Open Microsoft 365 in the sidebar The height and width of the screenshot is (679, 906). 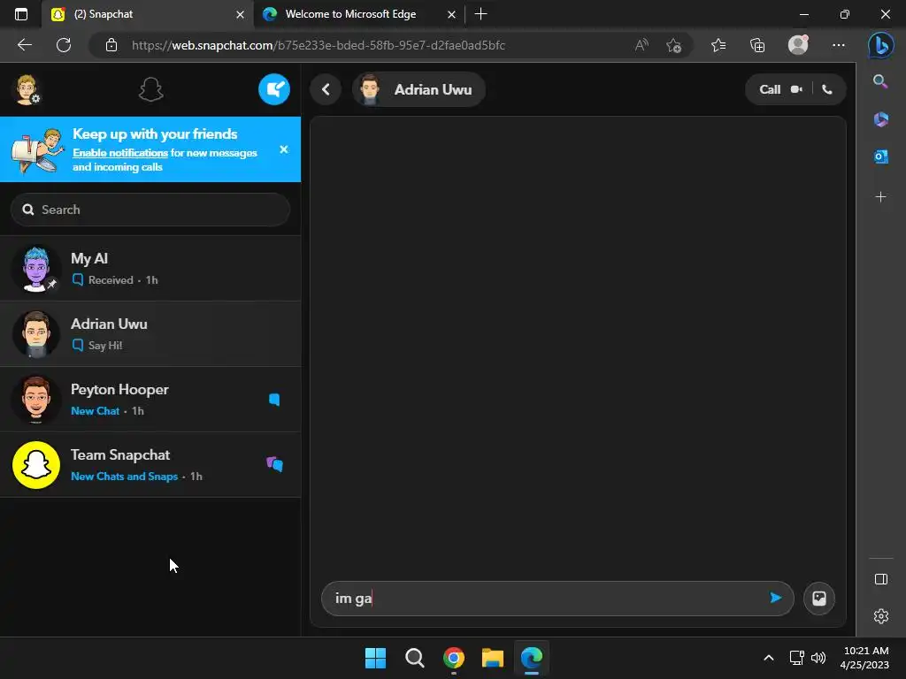(x=880, y=119)
